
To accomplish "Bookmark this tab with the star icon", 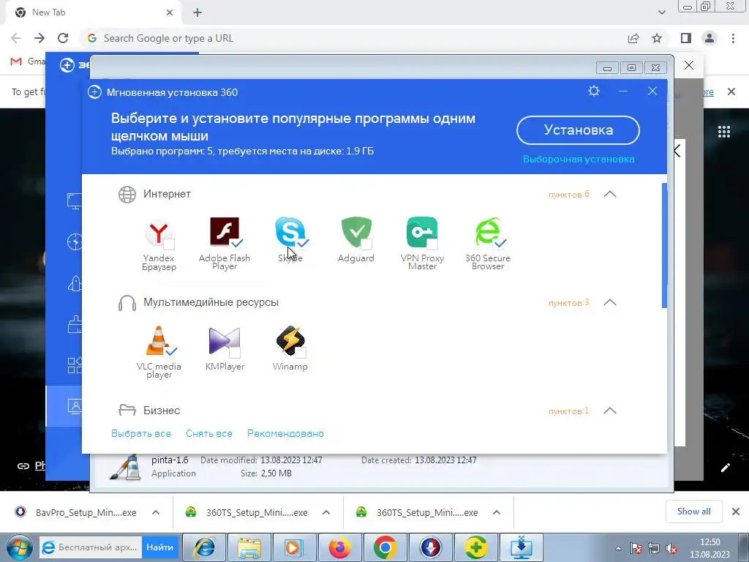I will (657, 38).
